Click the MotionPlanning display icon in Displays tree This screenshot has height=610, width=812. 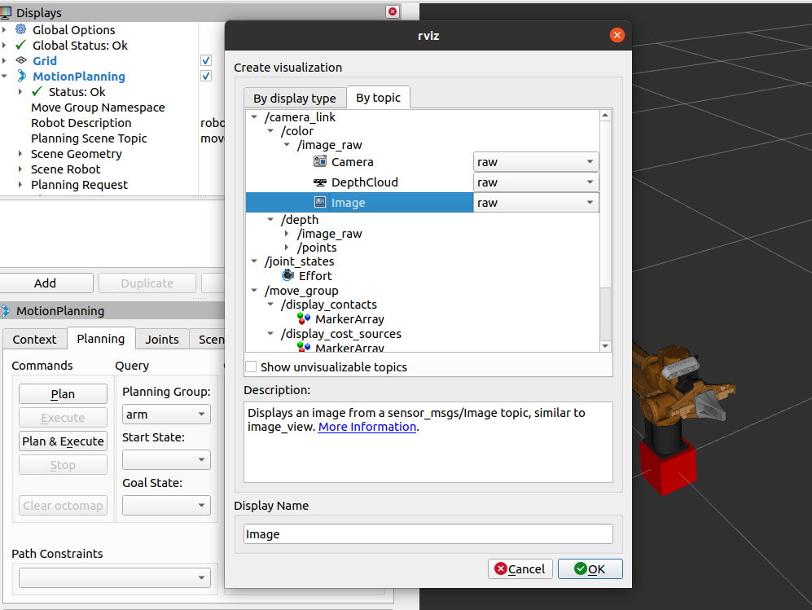coord(21,76)
